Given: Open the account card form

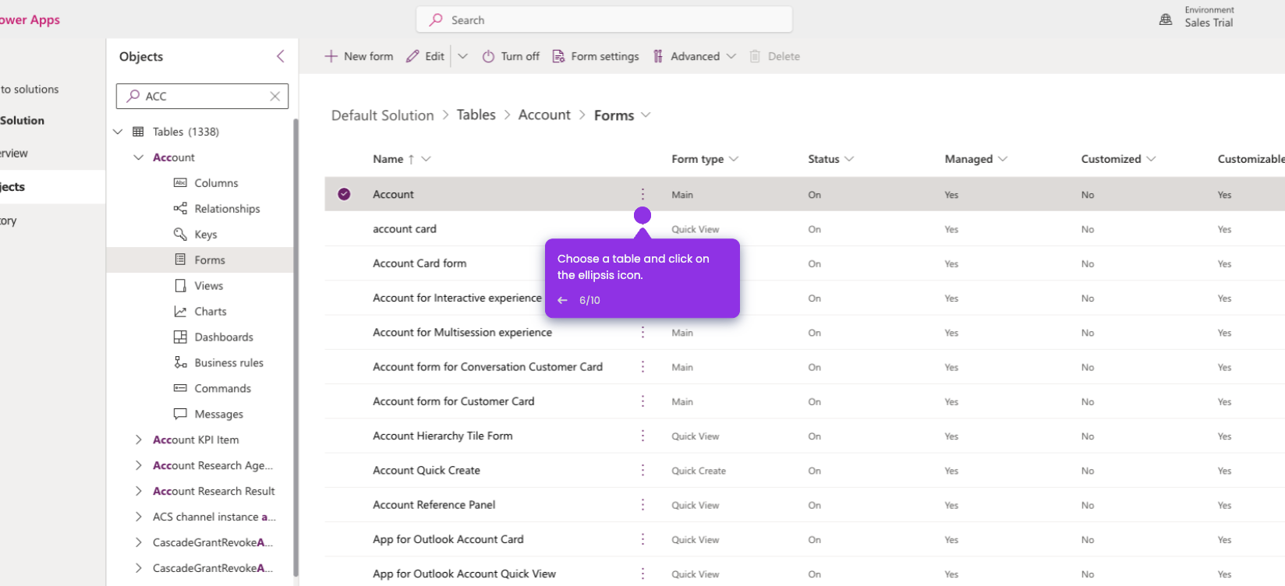Looking at the screenshot, I should click(x=405, y=229).
